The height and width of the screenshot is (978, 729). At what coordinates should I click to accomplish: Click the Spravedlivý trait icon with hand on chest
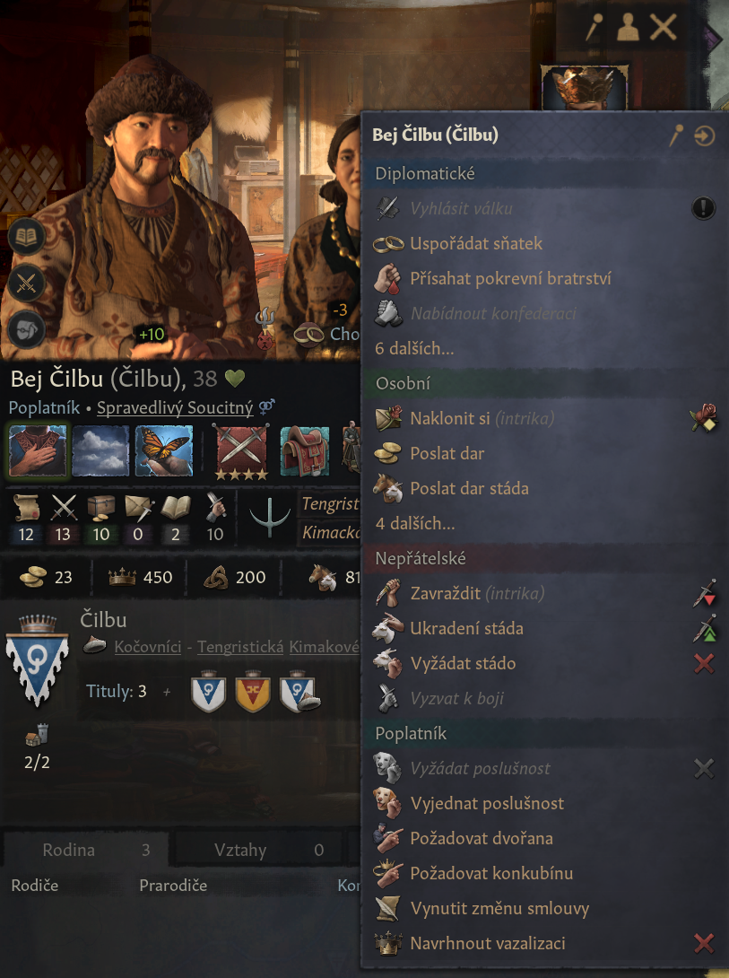tap(38, 450)
